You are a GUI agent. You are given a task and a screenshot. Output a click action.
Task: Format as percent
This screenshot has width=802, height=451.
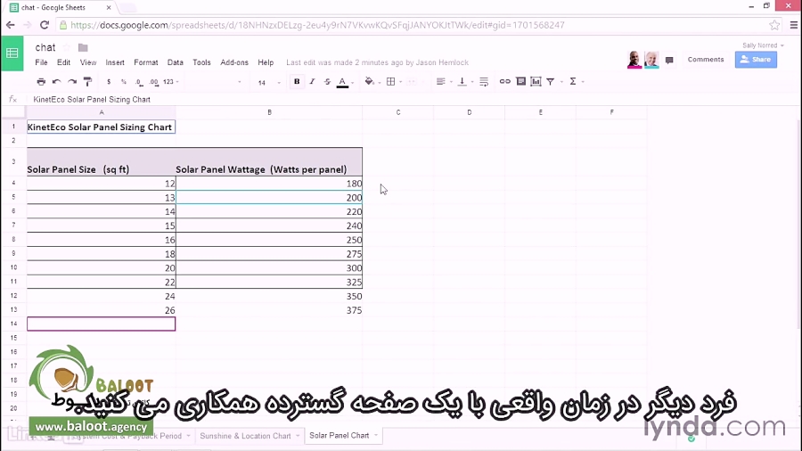coord(123,82)
